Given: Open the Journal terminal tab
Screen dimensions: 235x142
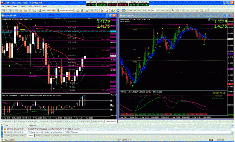Looking at the screenshot, I should 65,136.
